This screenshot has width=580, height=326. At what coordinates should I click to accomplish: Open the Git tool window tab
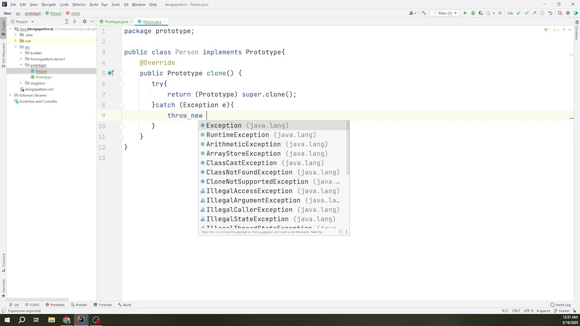click(14, 305)
